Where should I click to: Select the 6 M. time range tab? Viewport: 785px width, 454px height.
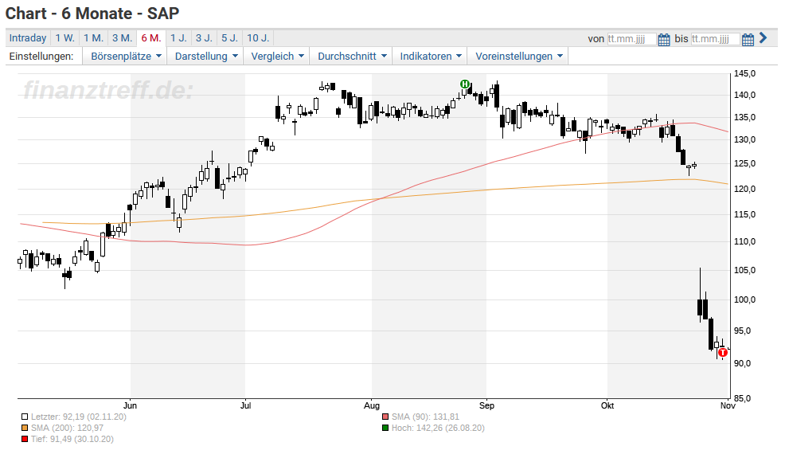(x=150, y=38)
